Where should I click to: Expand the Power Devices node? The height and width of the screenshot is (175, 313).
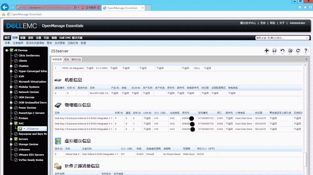click(x=11, y=108)
